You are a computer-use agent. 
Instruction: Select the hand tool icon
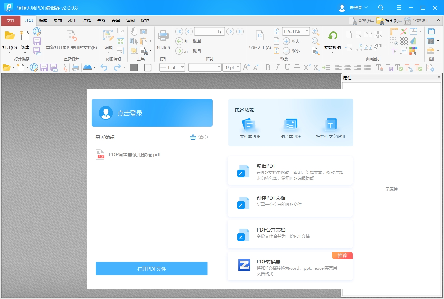click(x=134, y=31)
